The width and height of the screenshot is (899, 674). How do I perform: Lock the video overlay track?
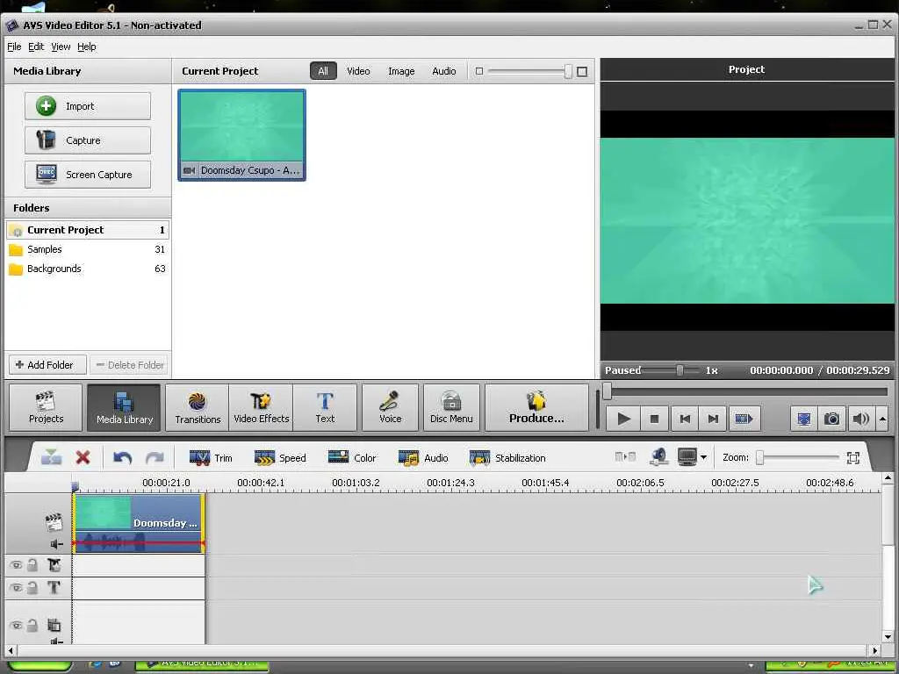point(32,565)
